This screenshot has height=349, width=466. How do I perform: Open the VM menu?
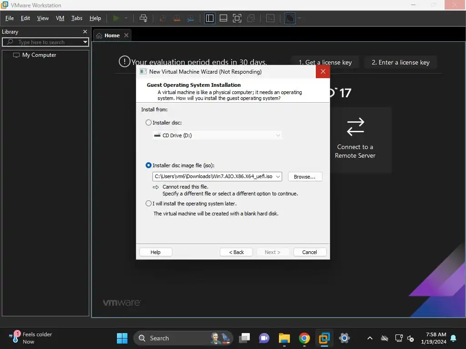(x=60, y=18)
